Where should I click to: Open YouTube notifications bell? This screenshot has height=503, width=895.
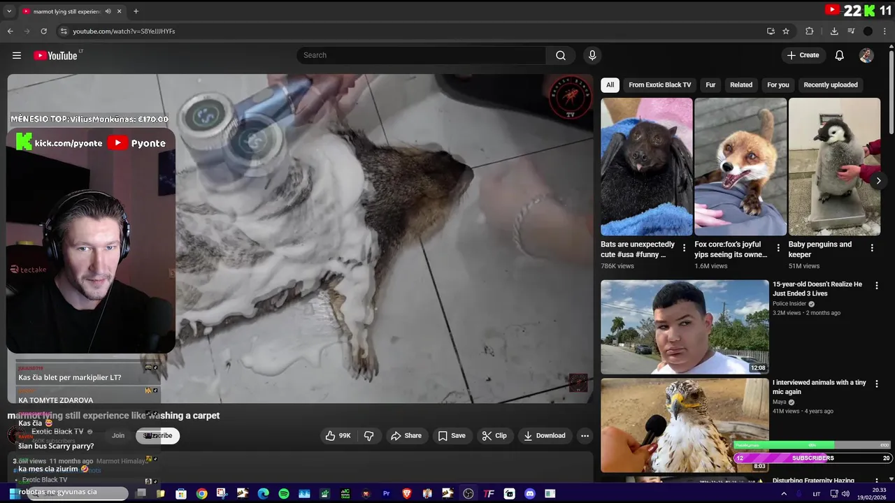(839, 55)
